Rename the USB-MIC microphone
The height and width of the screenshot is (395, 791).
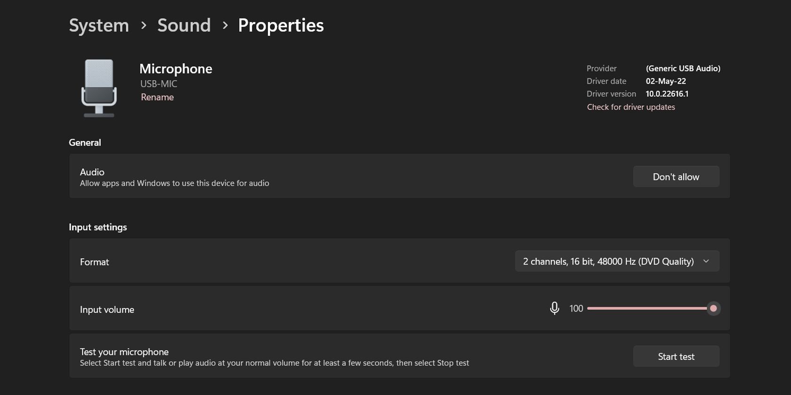coord(157,97)
